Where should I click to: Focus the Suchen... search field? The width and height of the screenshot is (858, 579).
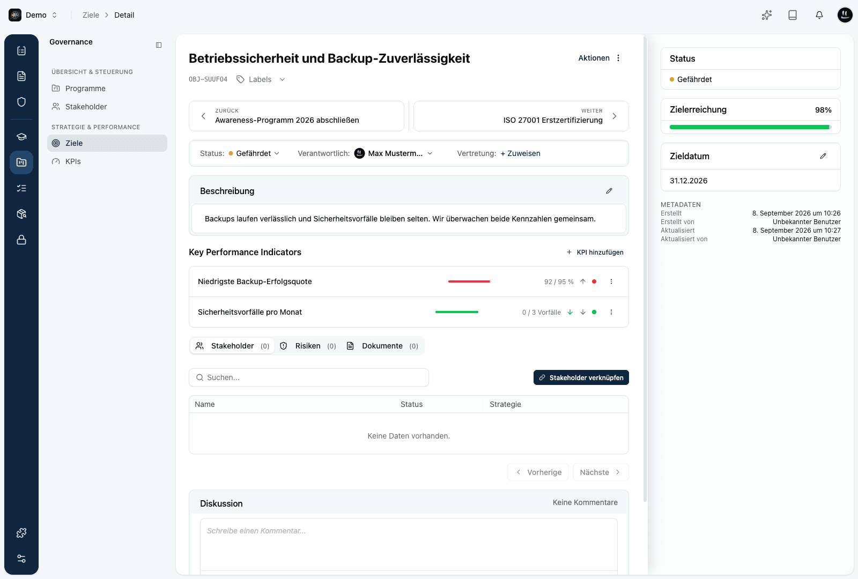coord(309,377)
